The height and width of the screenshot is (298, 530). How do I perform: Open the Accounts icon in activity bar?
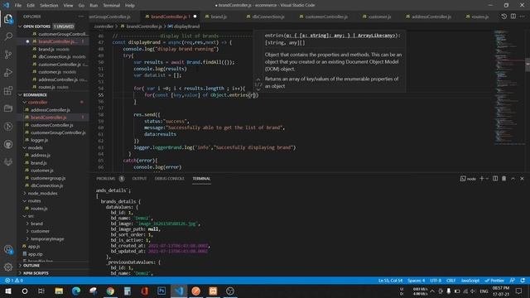[8, 249]
